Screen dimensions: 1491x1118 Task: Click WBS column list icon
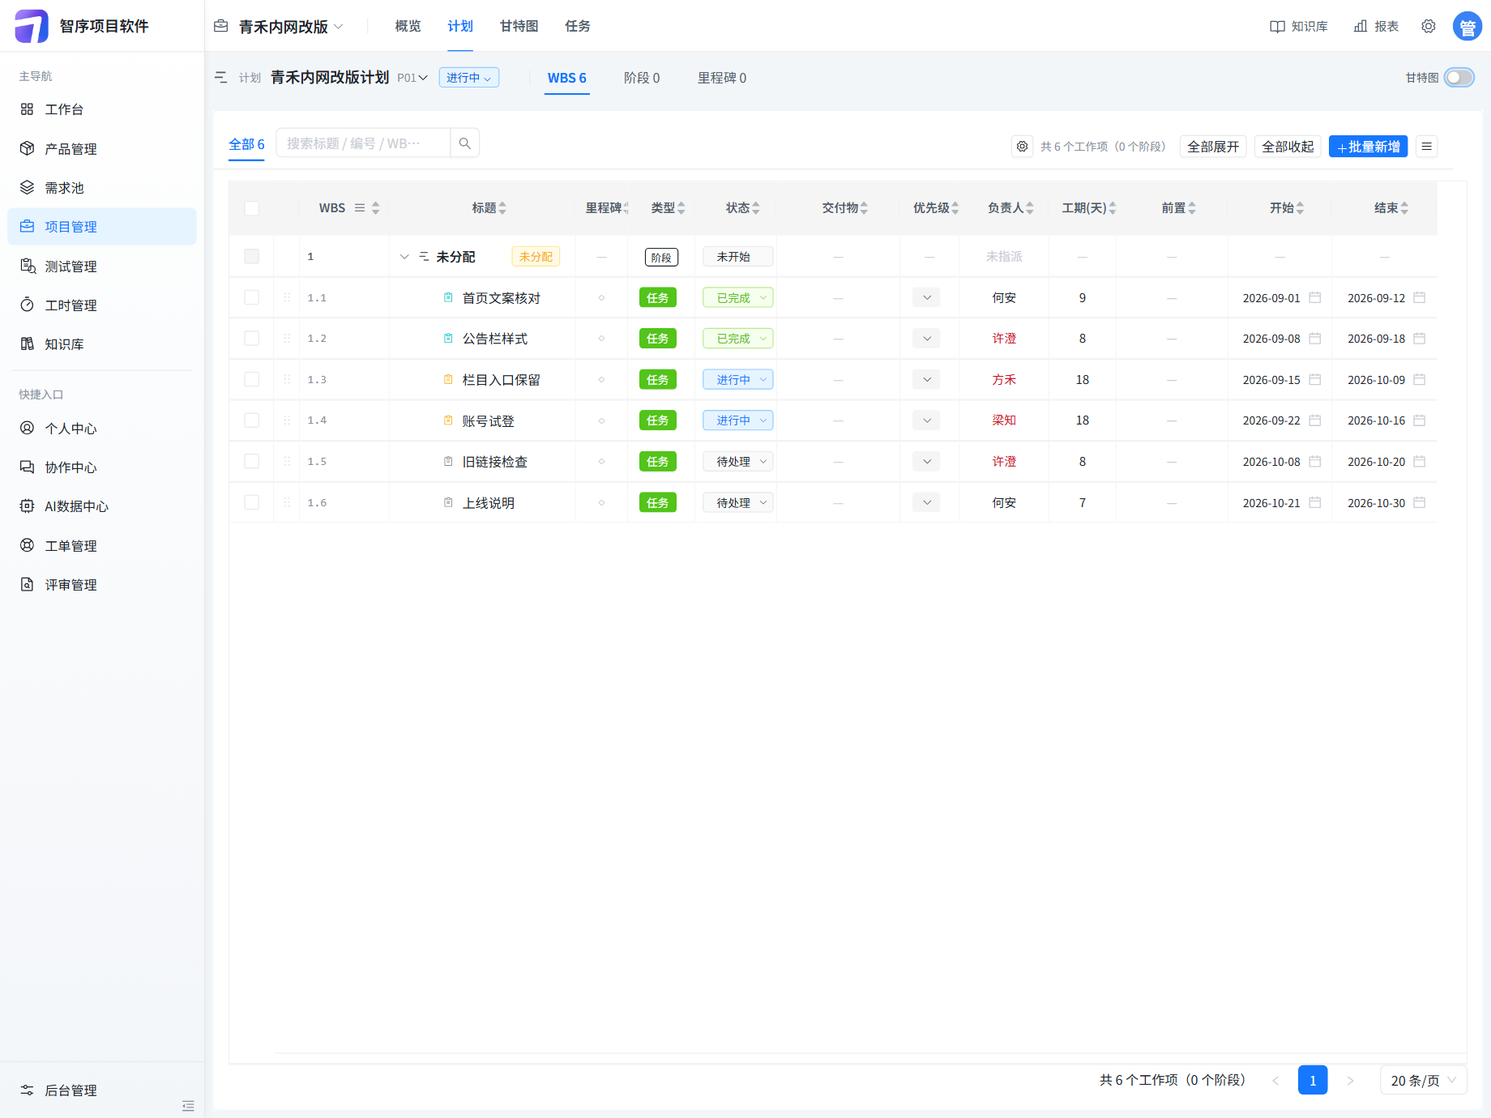tap(360, 208)
